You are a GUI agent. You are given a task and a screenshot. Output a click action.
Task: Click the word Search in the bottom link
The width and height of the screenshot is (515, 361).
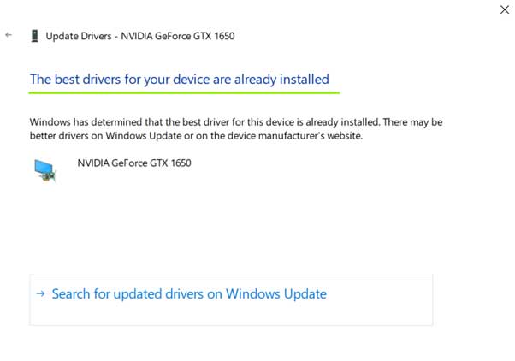pyautogui.click(x=71, y=293)
